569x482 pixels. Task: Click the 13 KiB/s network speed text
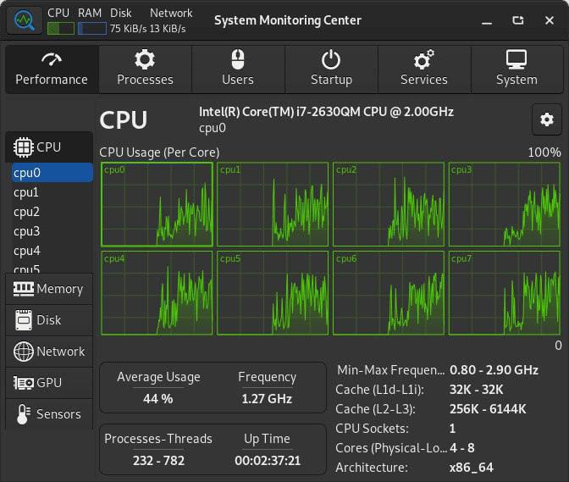point(168,29)
